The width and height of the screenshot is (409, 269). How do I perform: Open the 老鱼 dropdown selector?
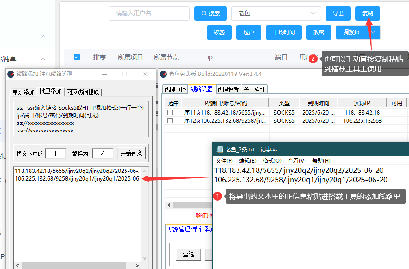[x=276, y=13]
